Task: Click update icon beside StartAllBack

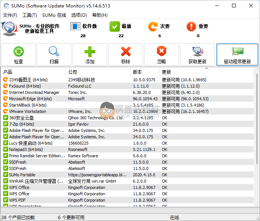Action: pos(6,105)
